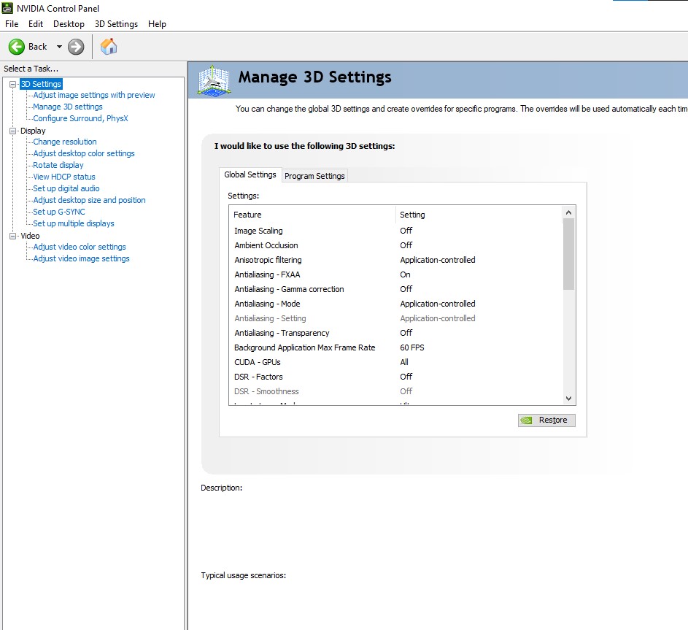Select the Antialiasing - Transparency row
The height and width of the screenshot is (630, 688).
point(395,333)
